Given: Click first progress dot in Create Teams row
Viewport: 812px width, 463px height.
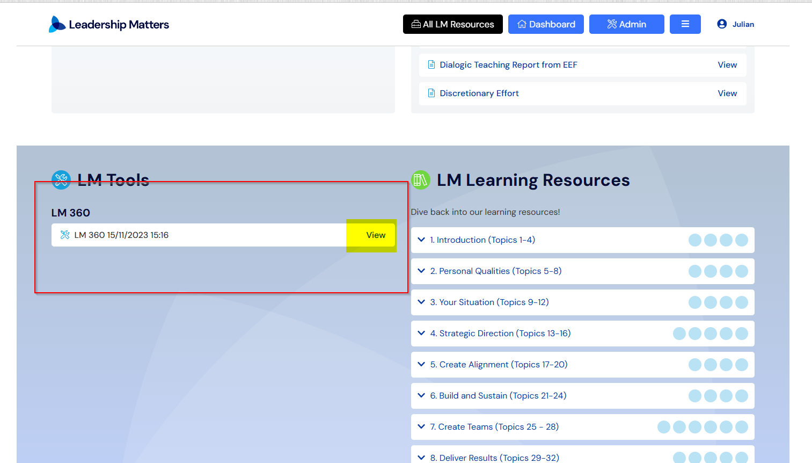Looking at the screenshot, I should [664, 427].
